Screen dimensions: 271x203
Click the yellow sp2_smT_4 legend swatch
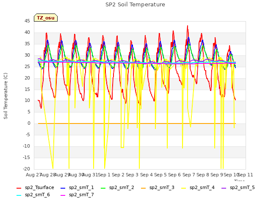pyautogui.click(x=183, y=188)
